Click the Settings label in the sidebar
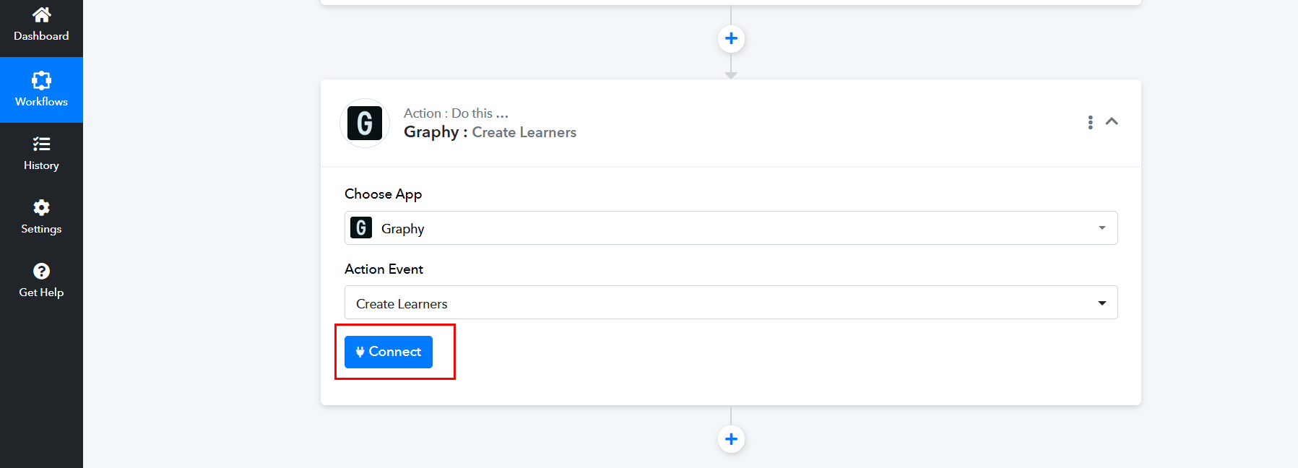 click(x=41, y=229)
